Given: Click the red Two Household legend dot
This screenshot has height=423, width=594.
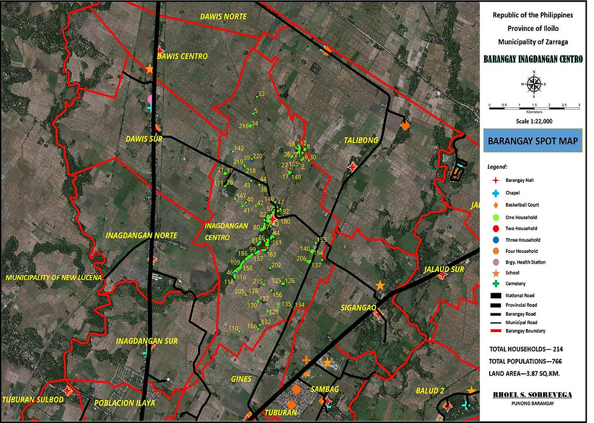Looking at the screenshot, I should coord(496,228).
